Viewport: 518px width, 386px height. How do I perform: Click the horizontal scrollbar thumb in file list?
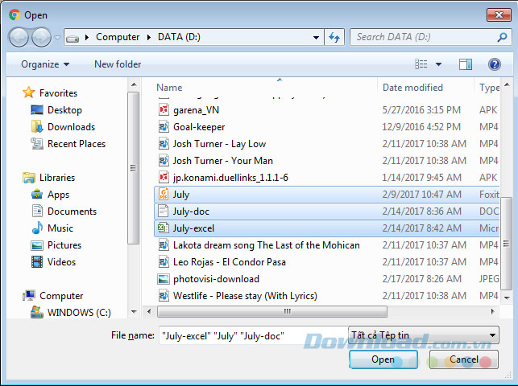click(x=271, y=311)
